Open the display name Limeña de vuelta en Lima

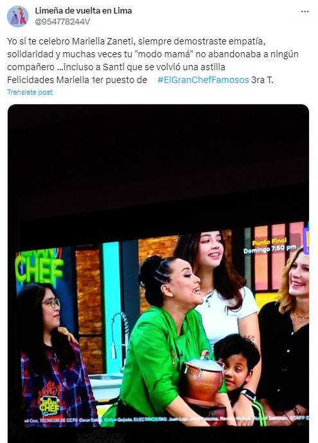point(83,11)
